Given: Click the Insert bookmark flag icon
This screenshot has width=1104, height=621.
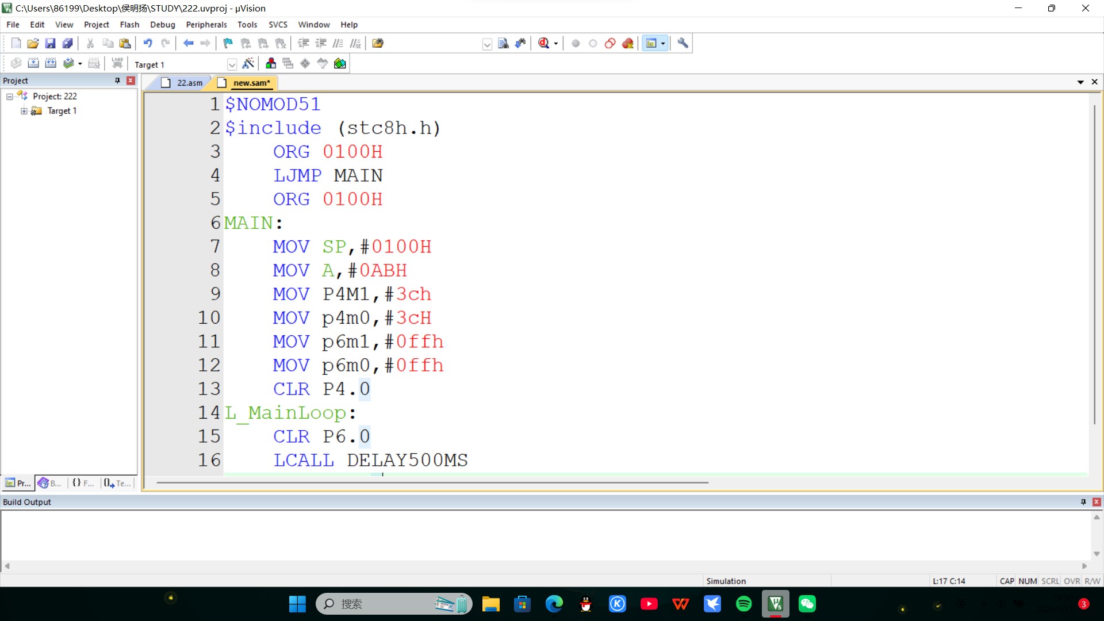Looking at the screenshot, I should point(228,43).
